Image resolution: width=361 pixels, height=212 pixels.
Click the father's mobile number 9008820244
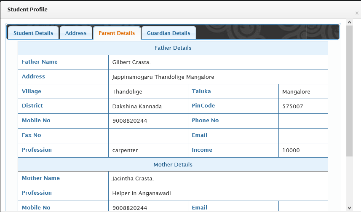click(x=130, y=121)
